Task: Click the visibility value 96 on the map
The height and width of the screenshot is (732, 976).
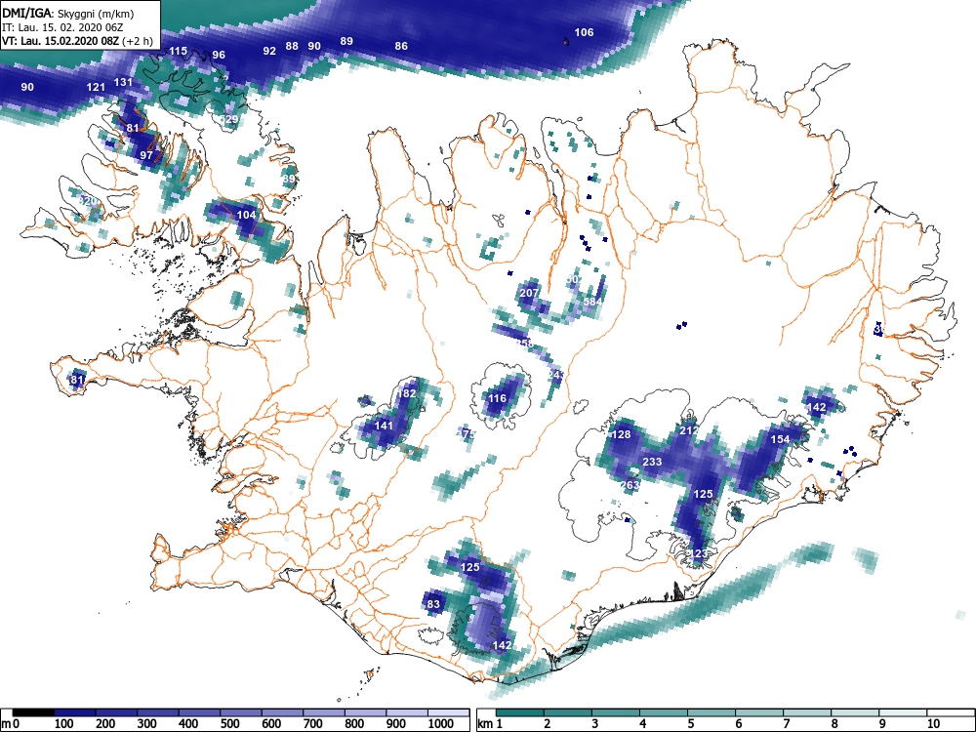Action: click(219, 55)
